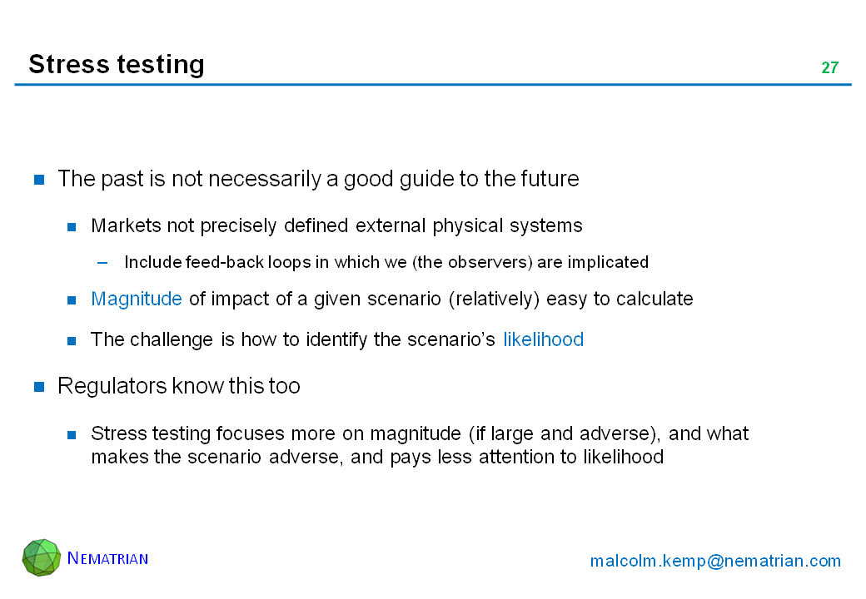
Task: Click the blue word "likelihood"
Action: (543, 339)
